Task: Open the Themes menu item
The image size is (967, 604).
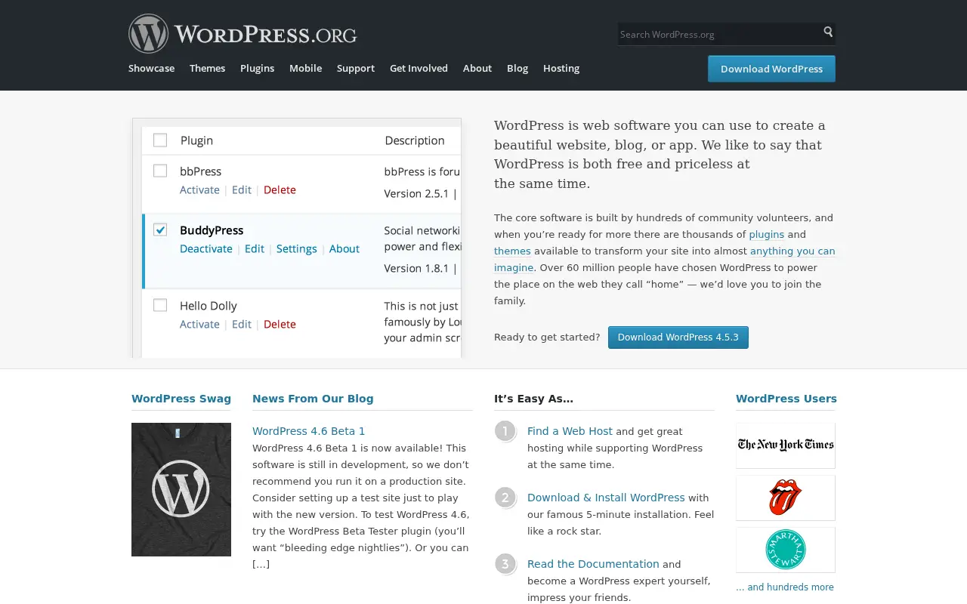Action: [x=207, y=68]
